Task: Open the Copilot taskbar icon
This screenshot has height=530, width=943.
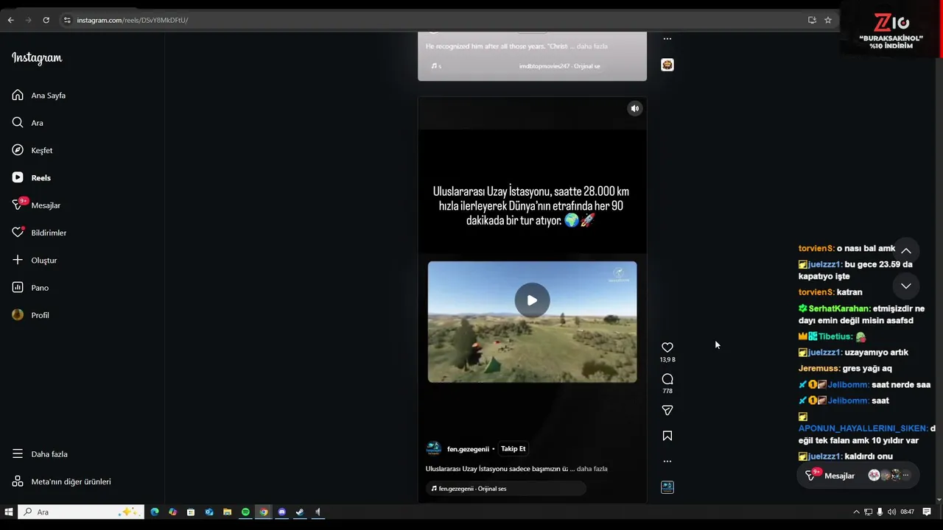Action: click(x=172, y=512)
